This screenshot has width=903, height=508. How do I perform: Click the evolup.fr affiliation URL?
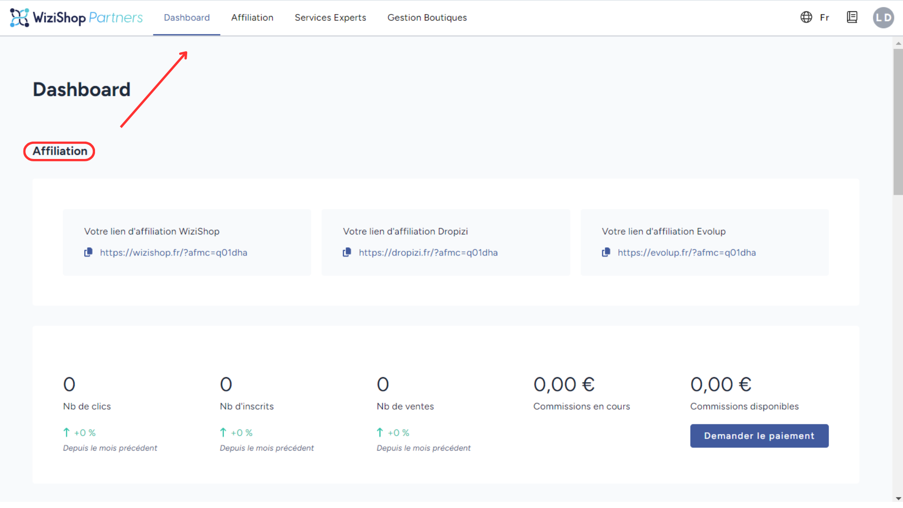click(x=687, y=253)
